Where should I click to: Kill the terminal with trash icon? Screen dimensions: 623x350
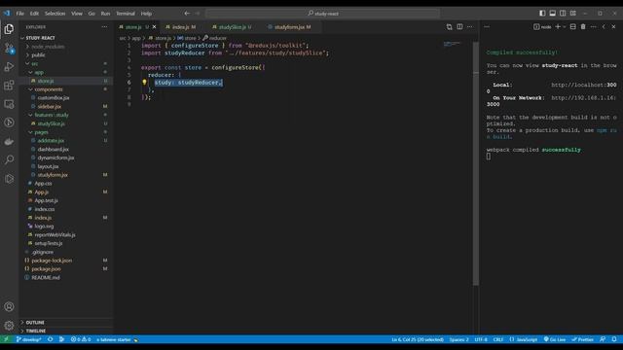click(583, 26)
